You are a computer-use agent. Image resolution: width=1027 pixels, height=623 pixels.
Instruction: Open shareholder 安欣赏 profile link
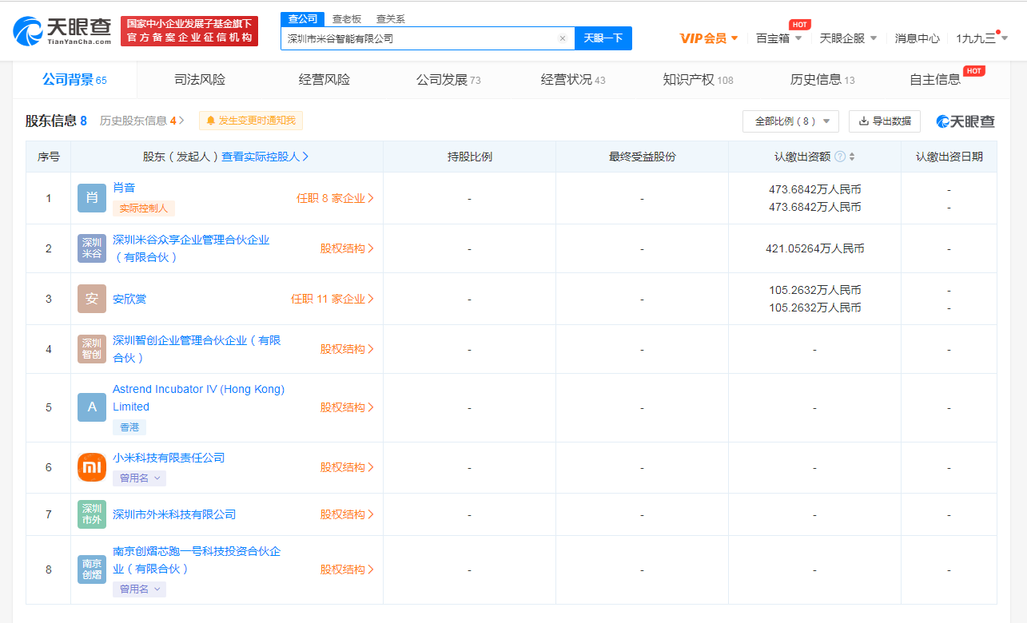pos(129,299)
